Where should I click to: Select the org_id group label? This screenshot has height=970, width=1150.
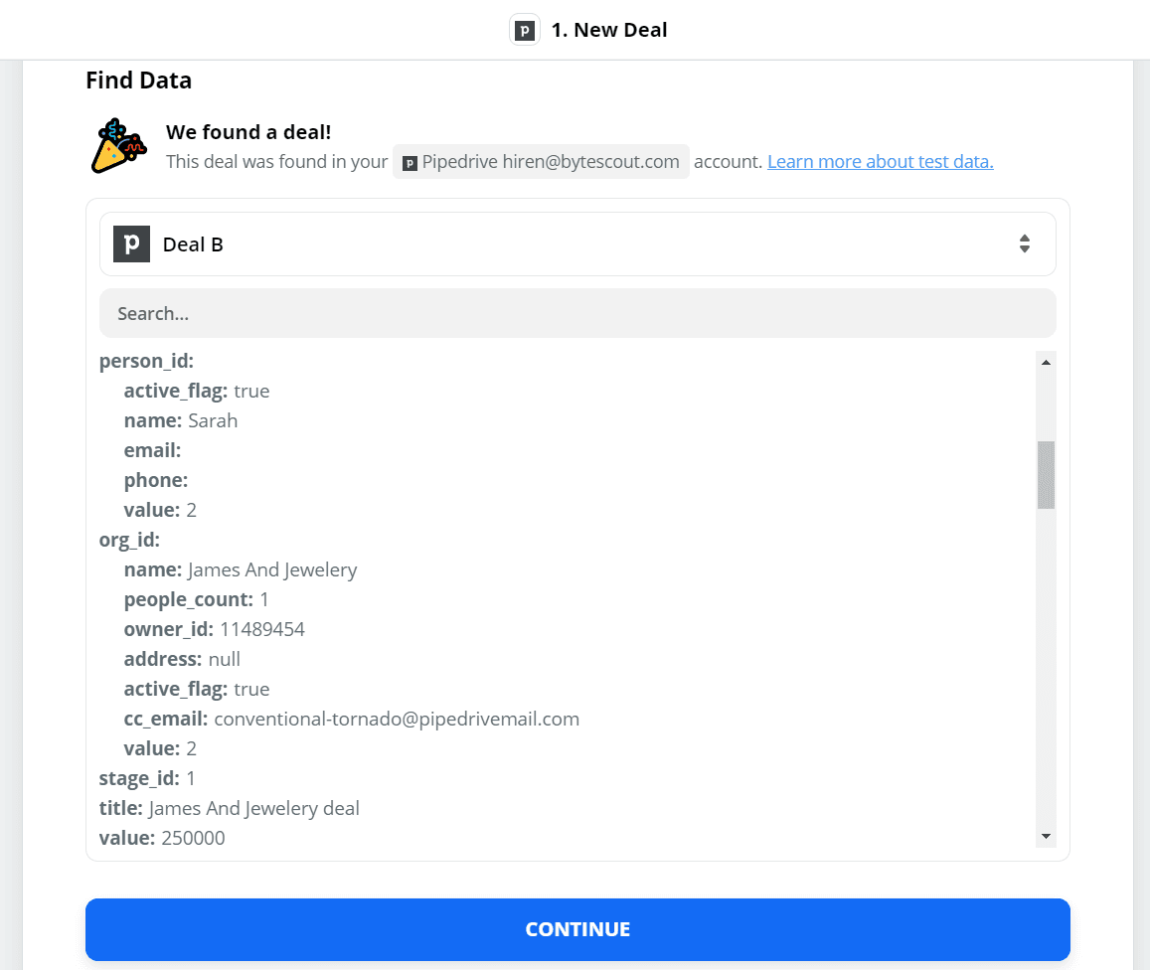pyautogui.click(x=129, y=540)
